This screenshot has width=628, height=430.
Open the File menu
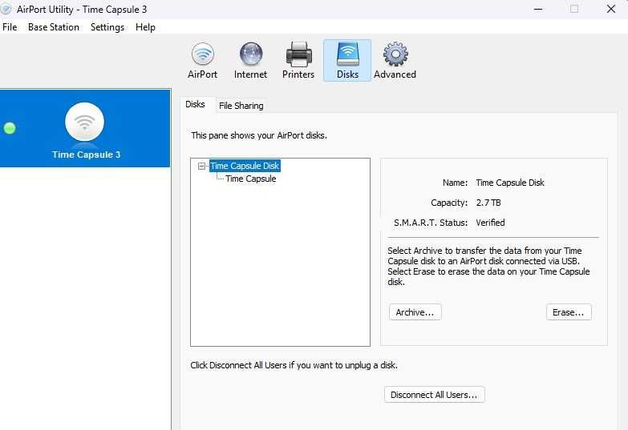point(10,27)
